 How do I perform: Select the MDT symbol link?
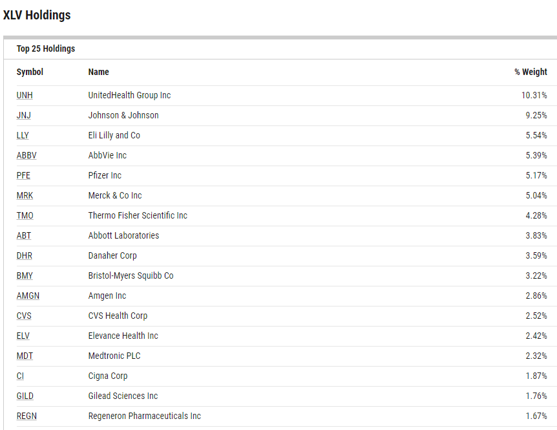tap(24, 356)
